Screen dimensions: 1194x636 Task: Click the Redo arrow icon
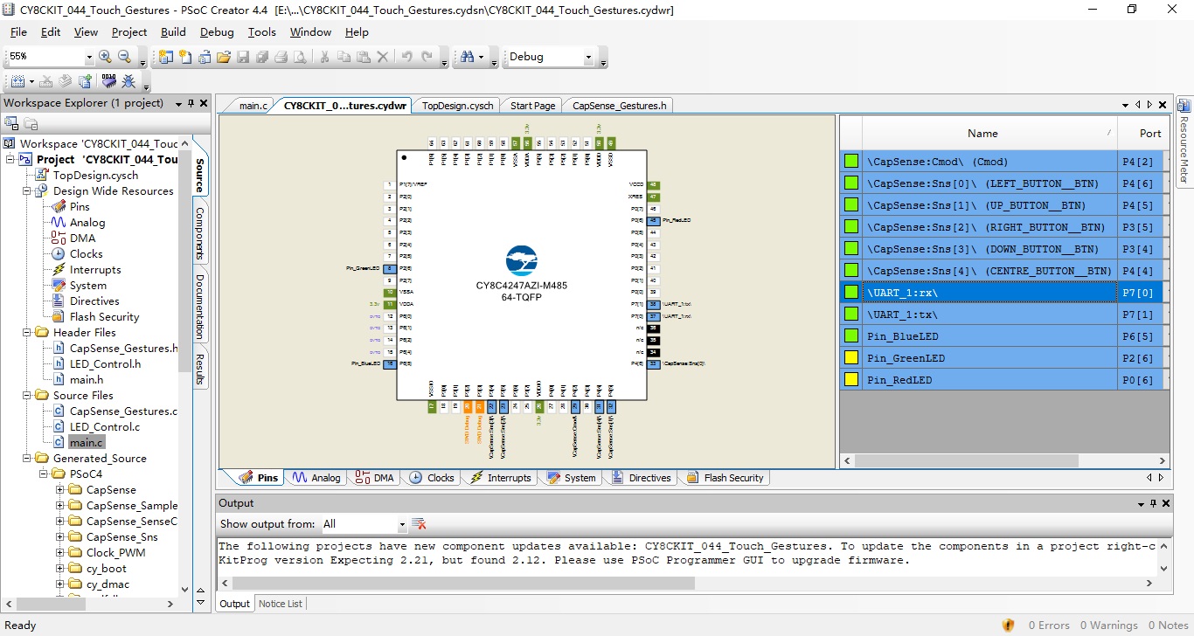click(x=427, y=57)
